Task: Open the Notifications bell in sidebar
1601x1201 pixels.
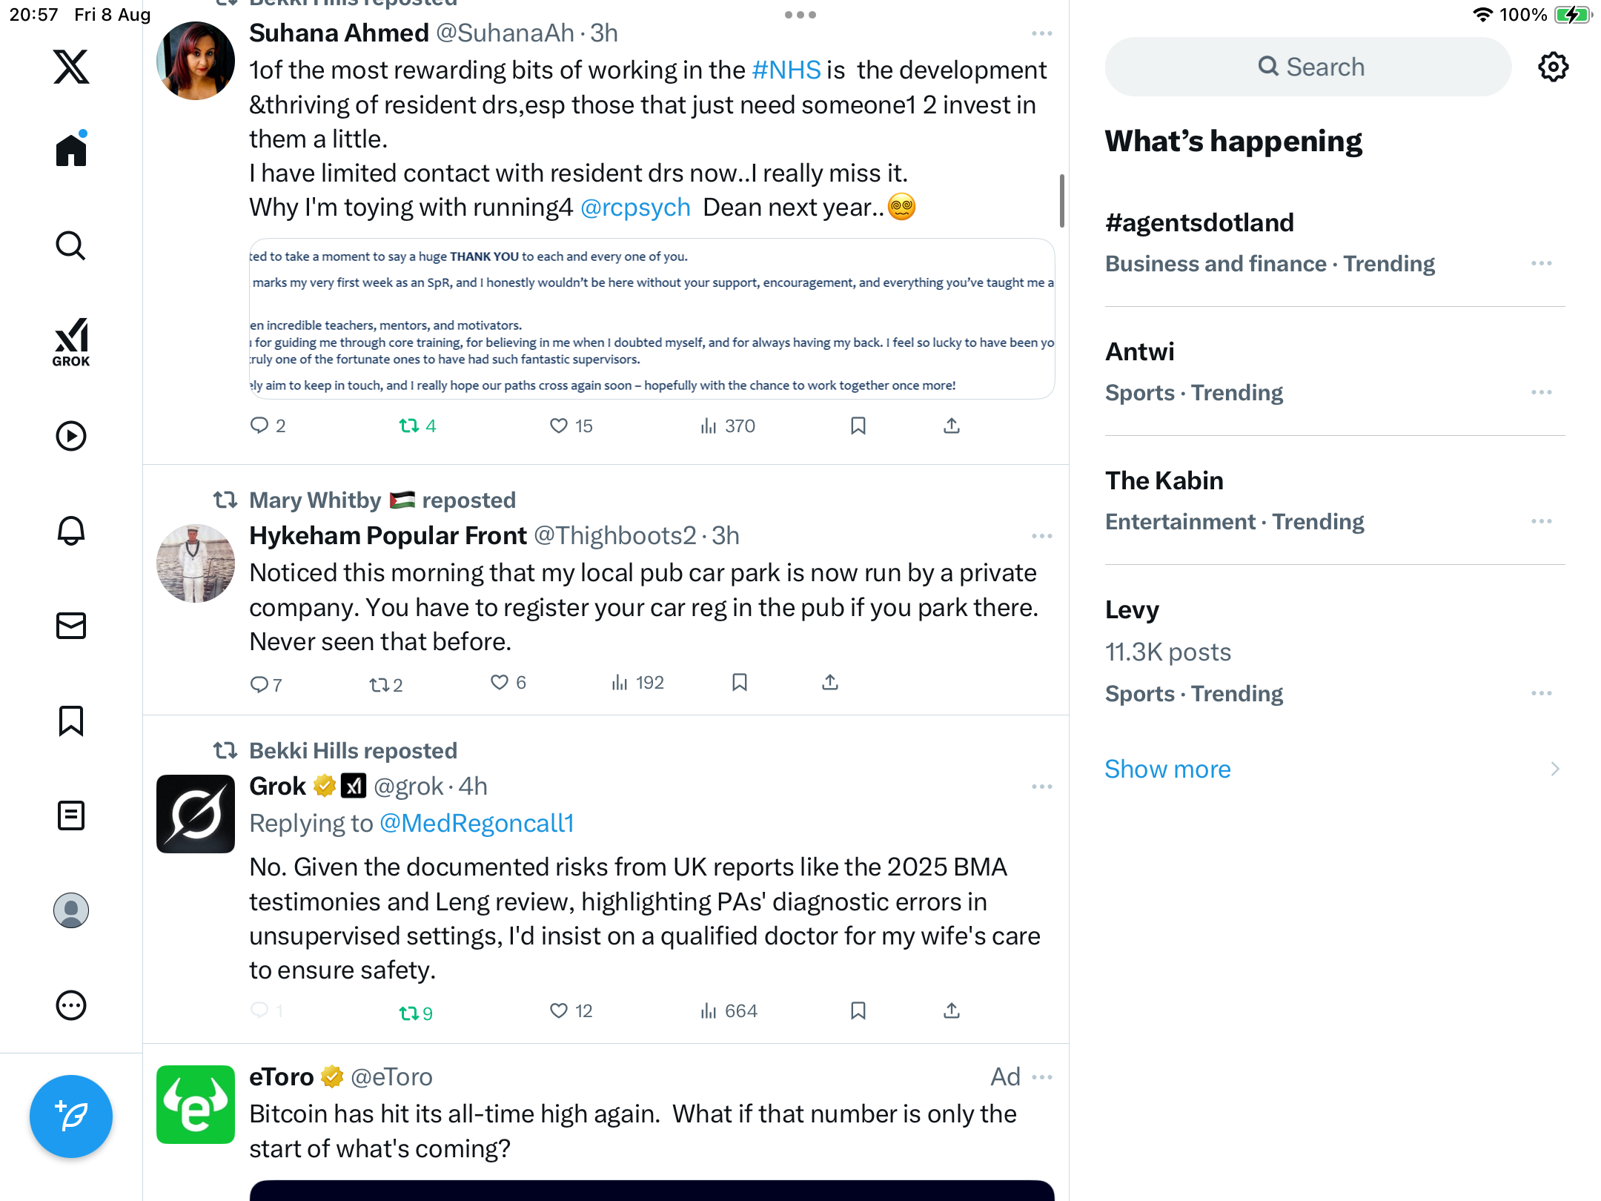Action: (71, 531)
